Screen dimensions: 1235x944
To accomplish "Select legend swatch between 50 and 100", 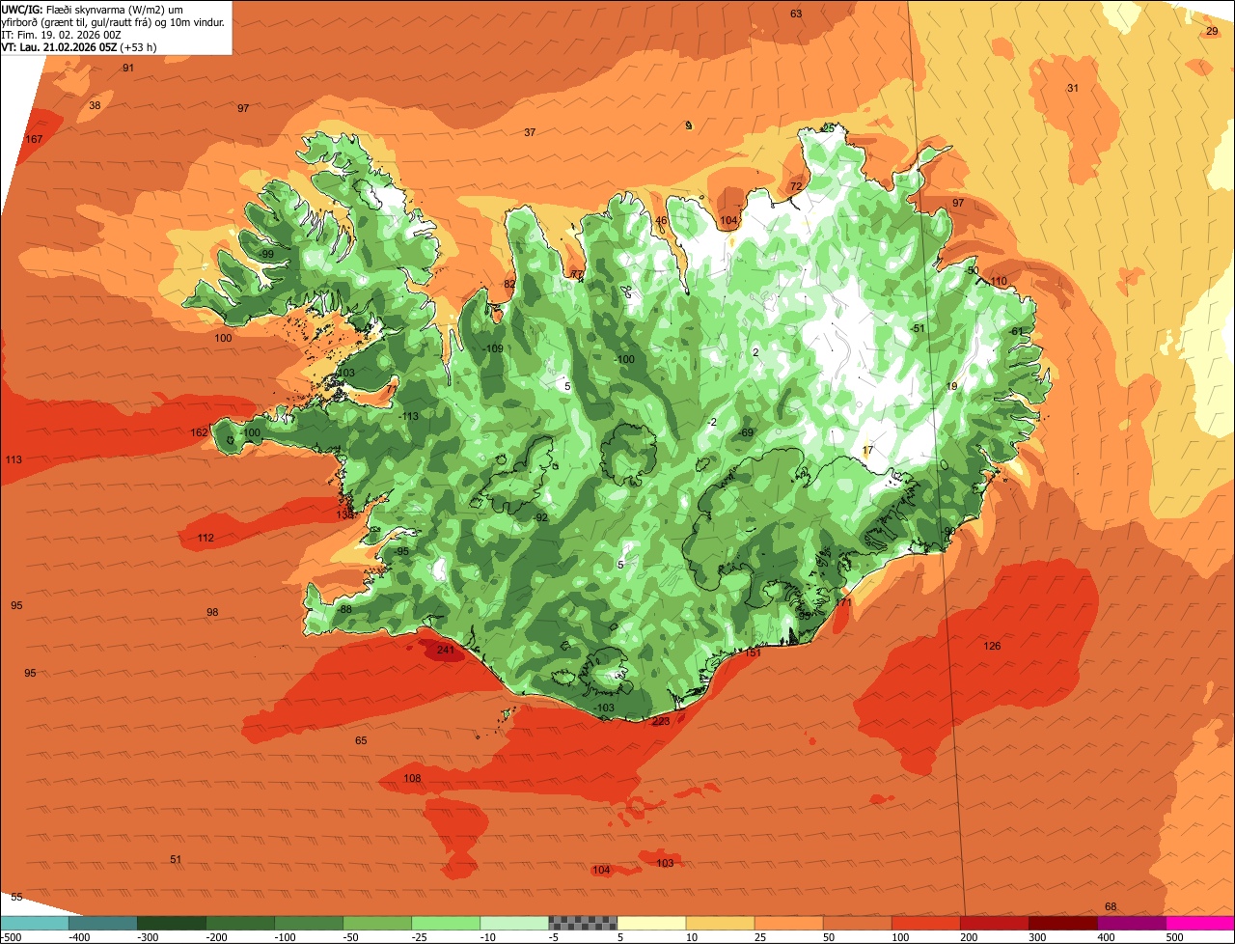I will tap(857, 923).
